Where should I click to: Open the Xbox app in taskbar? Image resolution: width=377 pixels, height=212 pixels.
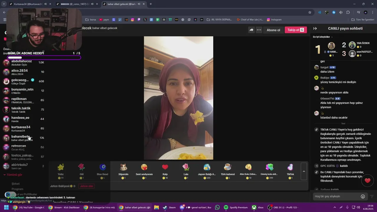point(258,207)
